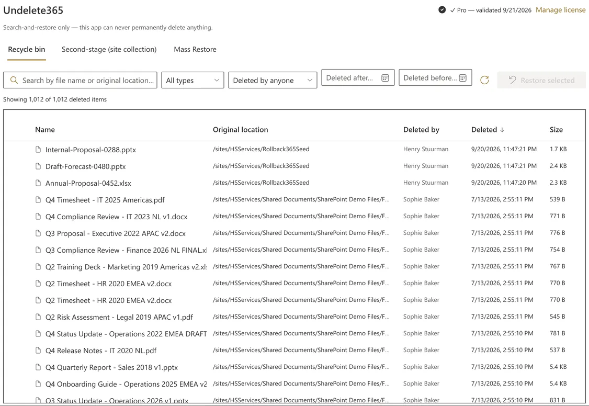This screenshot has width=589, height=406.
Task: Click file icon for Q3 Compliance Review Finance
Action: click(38, 250)
